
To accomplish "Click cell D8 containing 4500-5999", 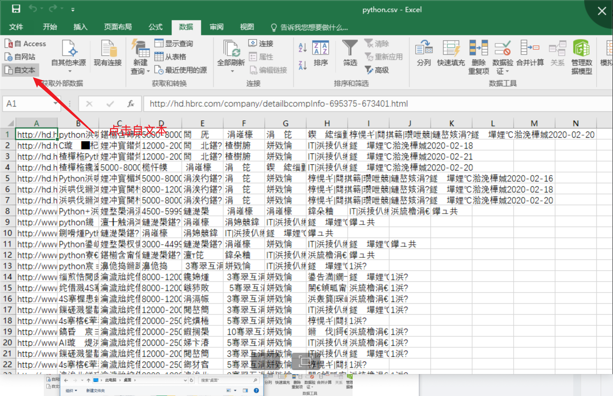I will [161, 211].
